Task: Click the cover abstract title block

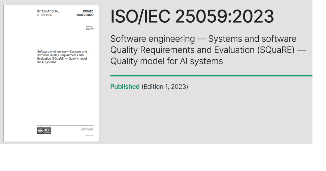Action: (62, 56)
